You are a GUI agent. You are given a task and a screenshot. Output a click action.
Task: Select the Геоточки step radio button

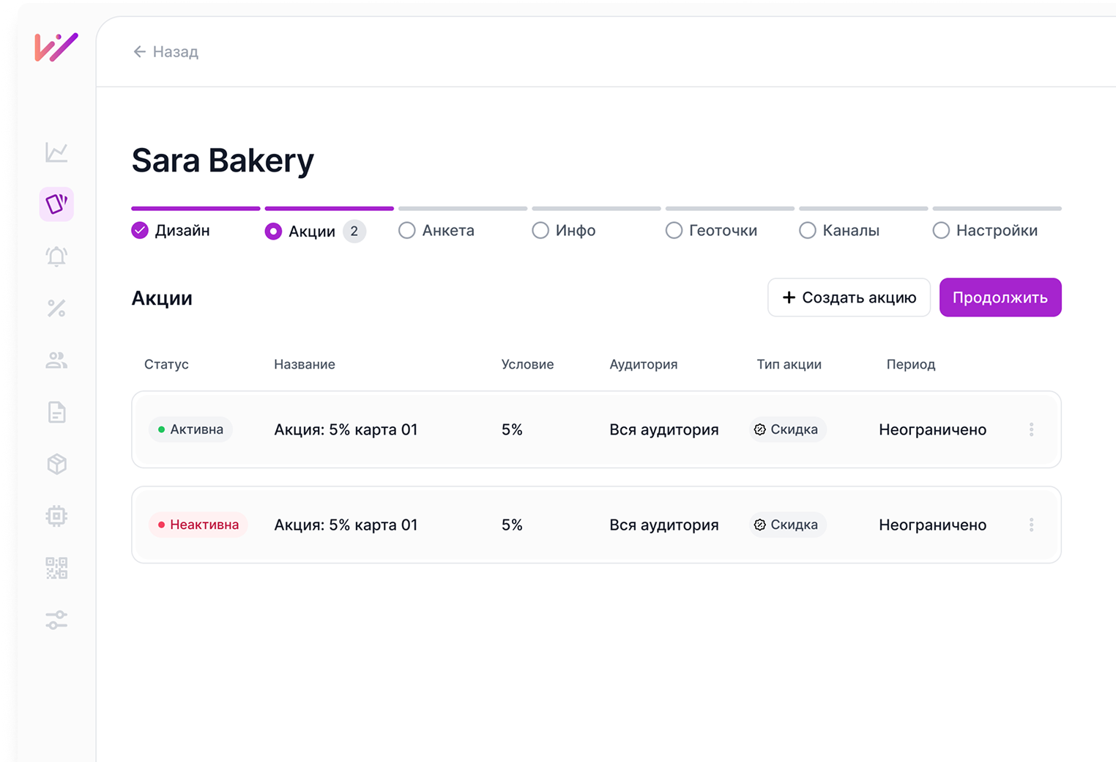coord(674,231)
